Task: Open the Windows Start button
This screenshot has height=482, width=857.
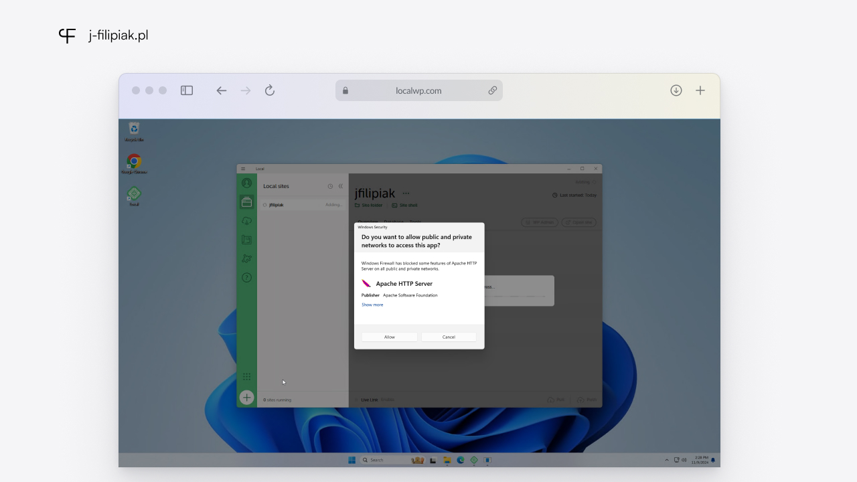Action: pyautogui.click(x=352, y=460)
